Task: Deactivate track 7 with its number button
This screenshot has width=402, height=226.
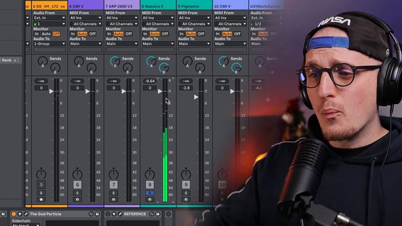Action: (x=114, y=185)
